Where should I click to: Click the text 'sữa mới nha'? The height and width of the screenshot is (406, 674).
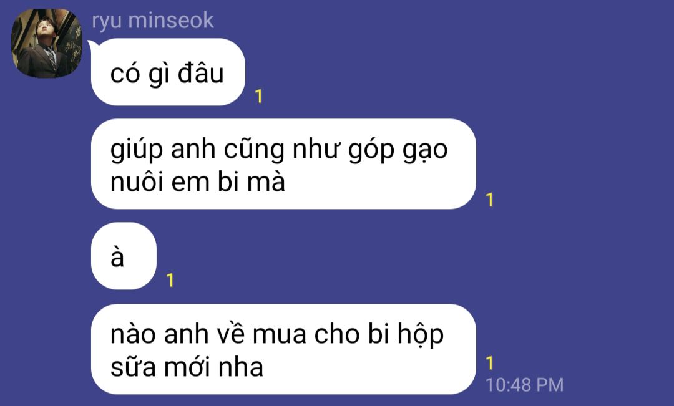[187, 367]
